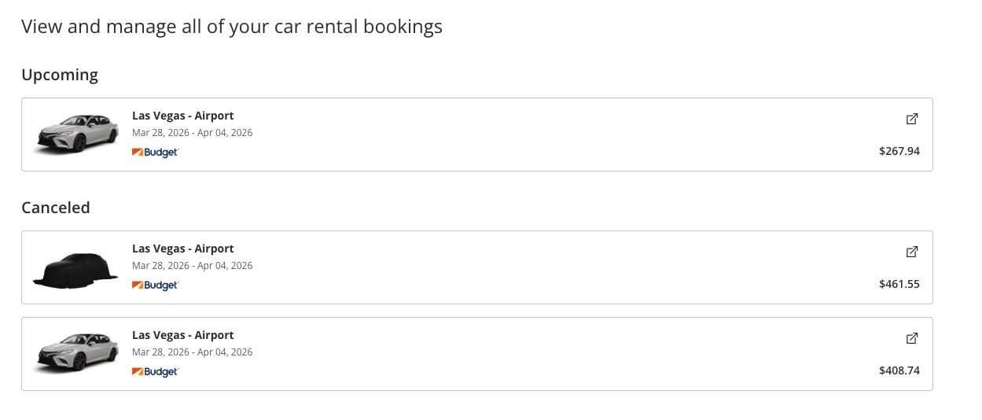Click the dates on the $461.55 canceled booking
The height and width of the screenshot is (420, 982).
[193, 265]
